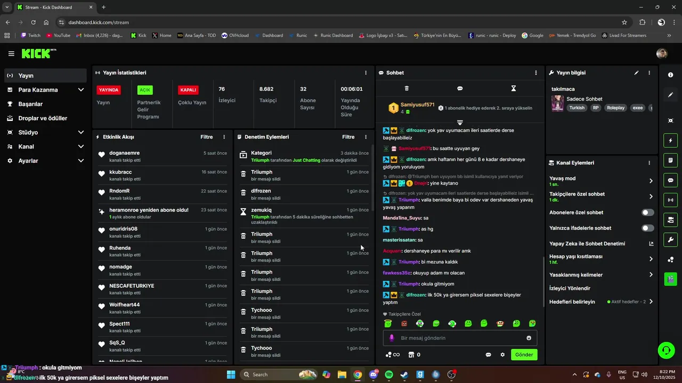Click the info icon in right sidebar
Image resolution: width=682 pixels, height=383 pixels.
[670, 75]
